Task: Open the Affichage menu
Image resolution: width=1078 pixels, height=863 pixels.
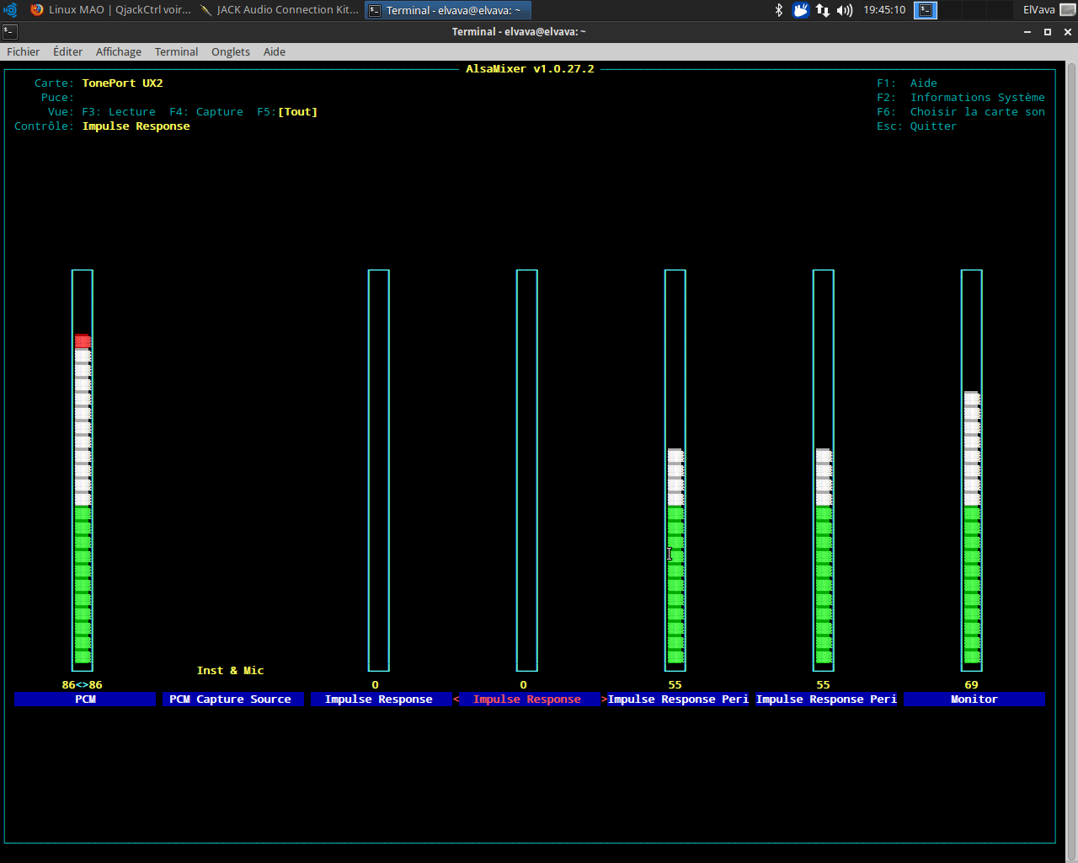Action: point(119,51)
